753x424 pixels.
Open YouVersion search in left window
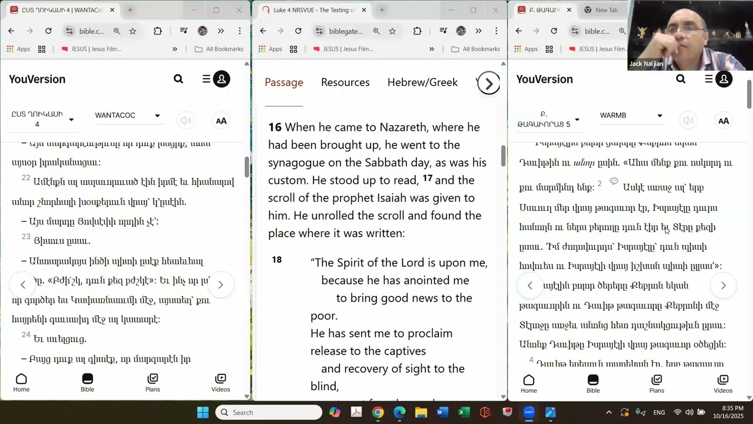coord(178,79)
